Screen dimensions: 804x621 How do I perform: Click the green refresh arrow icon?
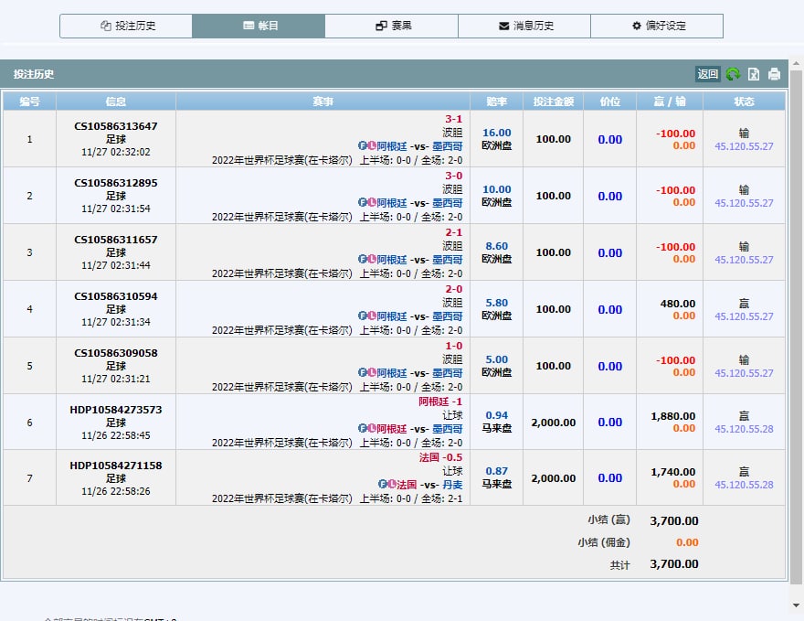pos(734,74)
